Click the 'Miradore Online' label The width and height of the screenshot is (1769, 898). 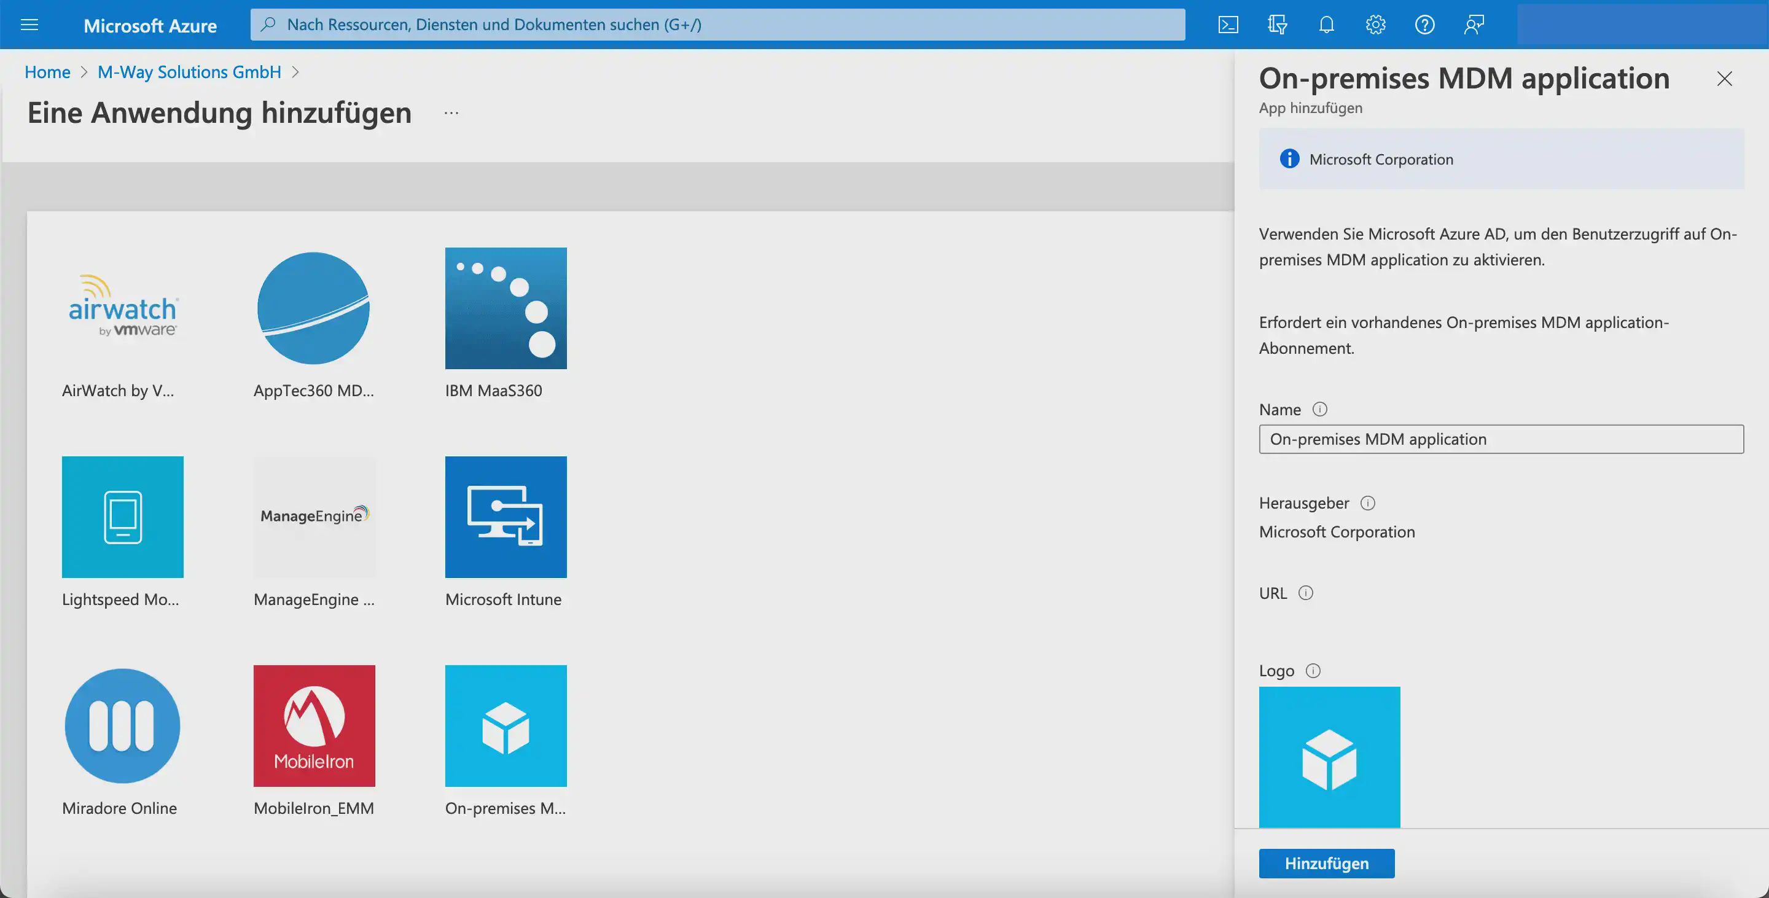coord(120,808)
